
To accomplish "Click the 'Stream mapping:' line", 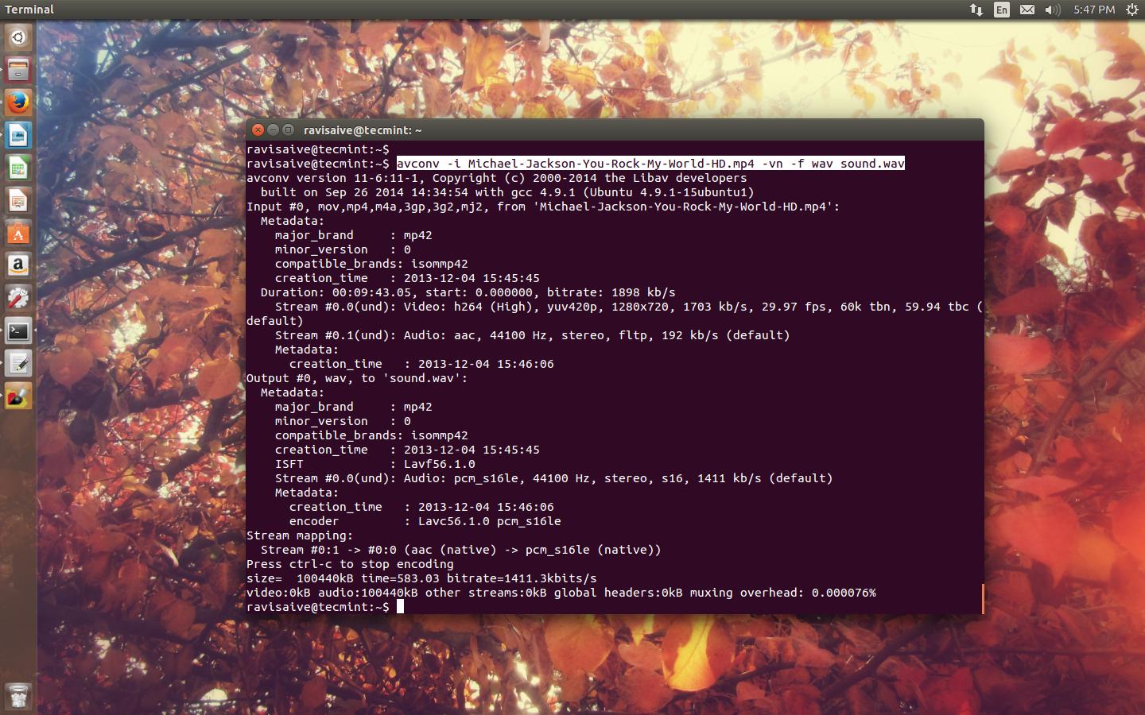I will click(300, 535).
